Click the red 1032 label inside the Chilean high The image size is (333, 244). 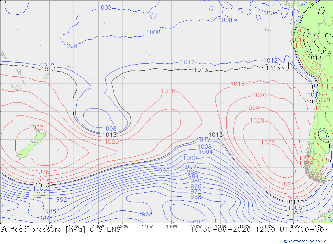[x=268, y=142]
